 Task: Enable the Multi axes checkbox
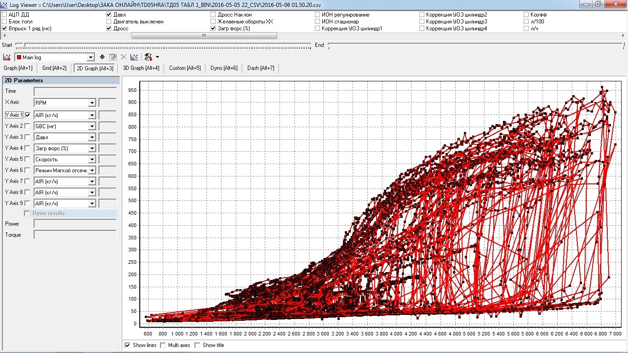tap(163, 345)
